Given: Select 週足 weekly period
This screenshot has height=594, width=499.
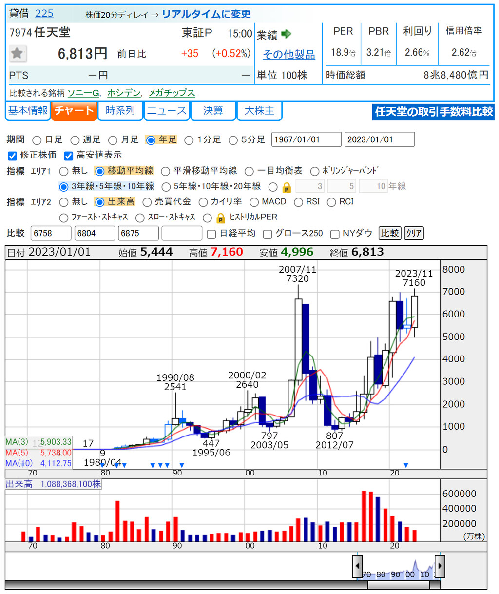Looking at the screenshot, I should click(75, 140).
